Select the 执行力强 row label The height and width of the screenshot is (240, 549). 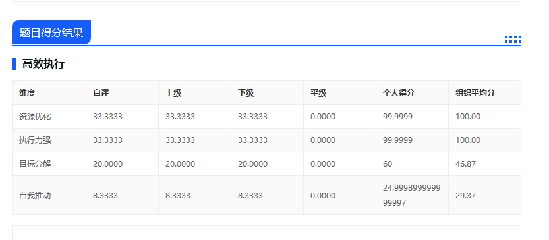pyautogui.click(x=35, y=140)
